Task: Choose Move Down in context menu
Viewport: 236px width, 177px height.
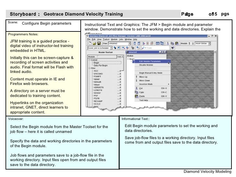Action: 152,80
